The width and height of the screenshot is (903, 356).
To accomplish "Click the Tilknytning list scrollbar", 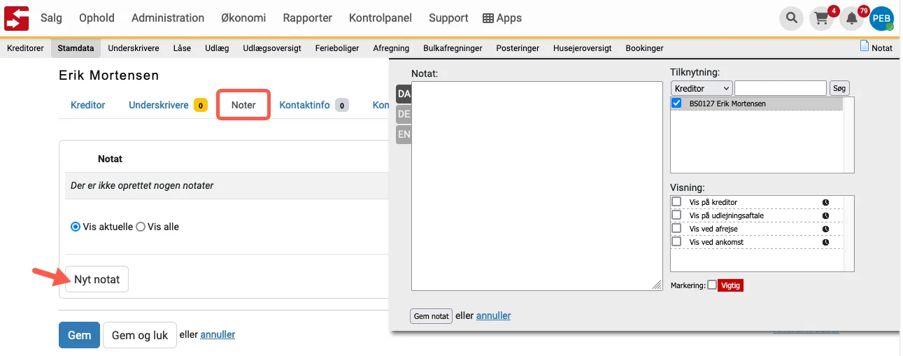I will click(848, 134).
